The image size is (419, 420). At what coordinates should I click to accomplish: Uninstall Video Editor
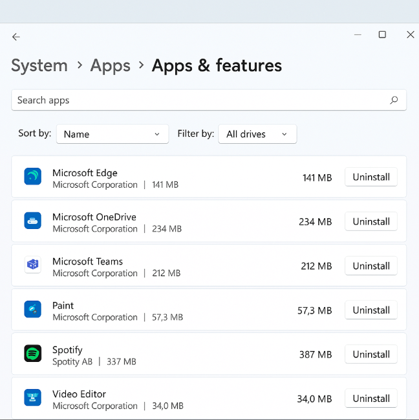click(371, 399)
